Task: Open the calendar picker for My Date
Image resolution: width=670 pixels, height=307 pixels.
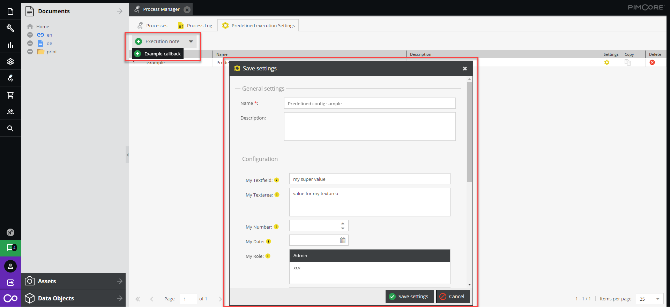Action: coord(343,240)
